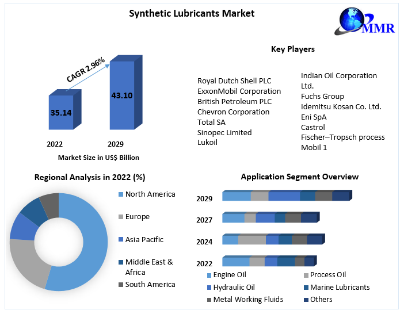The image size is (404, 314).
Task: Select the Asia Pacific legend swatch
Action: pos(121,240)
